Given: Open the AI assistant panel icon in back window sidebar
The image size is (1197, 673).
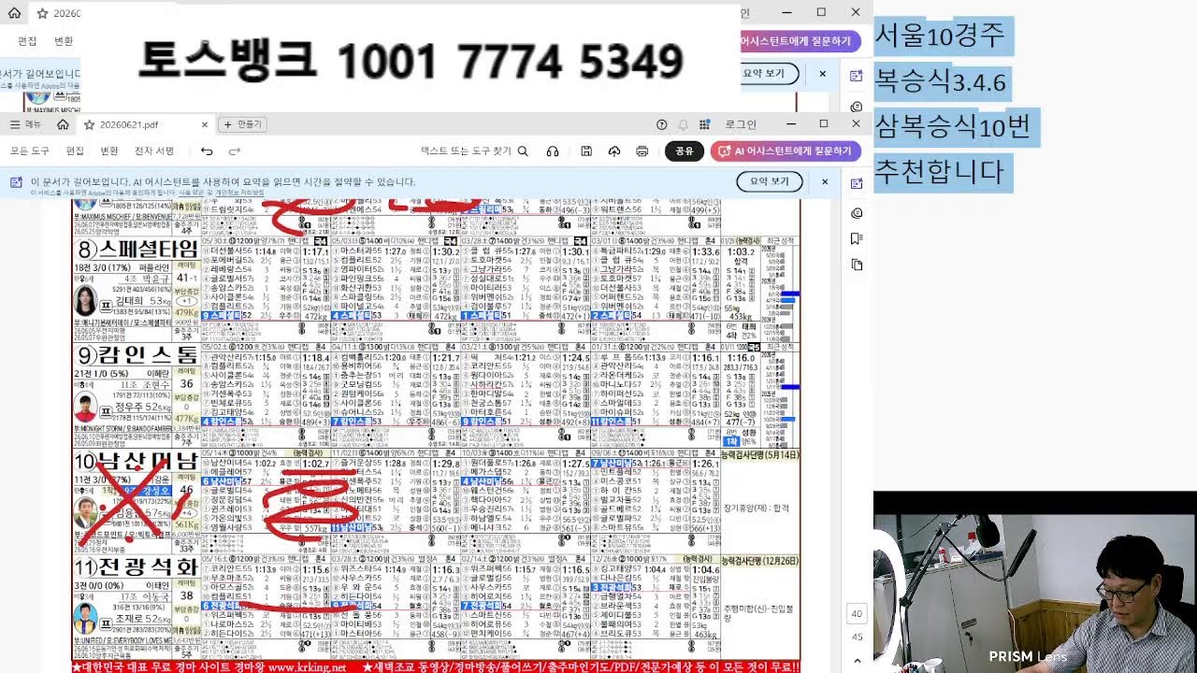Looking at the screenshot, I should click(x=857, y=76).
